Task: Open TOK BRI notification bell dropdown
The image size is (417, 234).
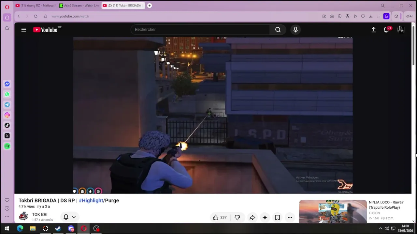Action: click(x=69, y=217)
